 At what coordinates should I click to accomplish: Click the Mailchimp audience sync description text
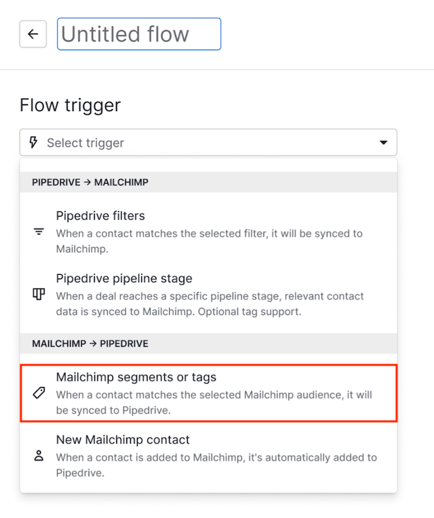pos(213,402)
